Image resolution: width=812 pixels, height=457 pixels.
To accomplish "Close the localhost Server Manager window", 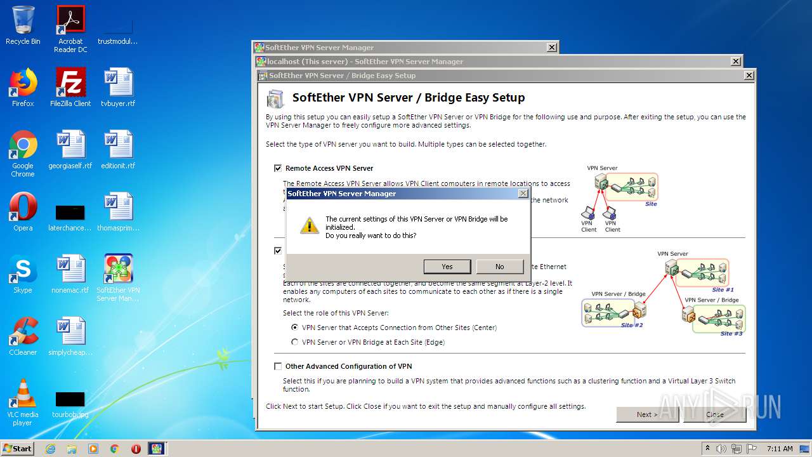I will (736, 62).
